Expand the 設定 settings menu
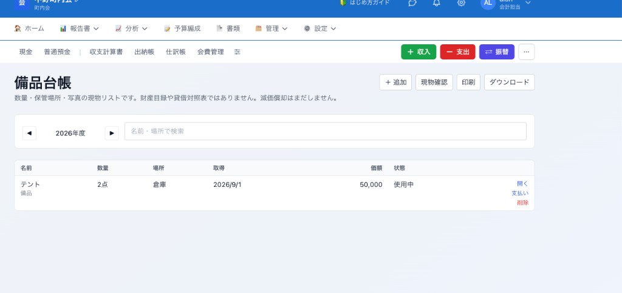622x293 pixels. point(320,29)
